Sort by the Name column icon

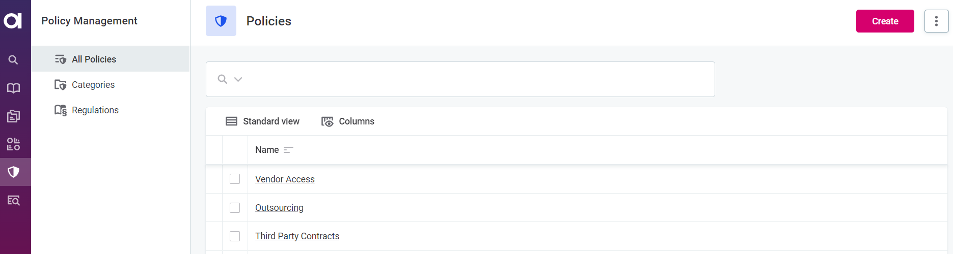coord(288,150)
